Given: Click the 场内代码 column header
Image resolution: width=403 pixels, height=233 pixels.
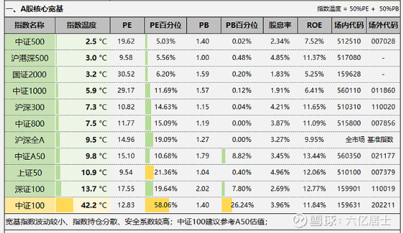Looking at the screenshot, I should pos(349,25).
